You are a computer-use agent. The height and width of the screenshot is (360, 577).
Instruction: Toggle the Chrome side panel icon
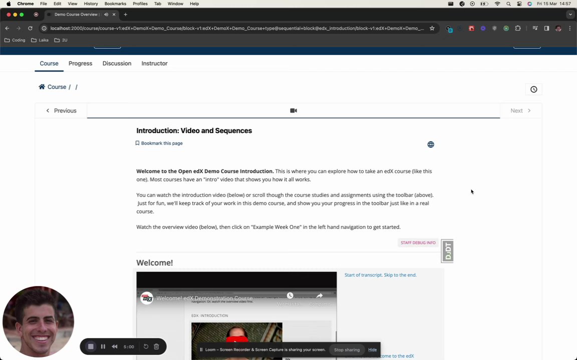point(546,28)
